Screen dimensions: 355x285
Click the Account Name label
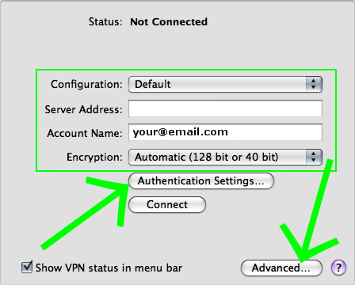85,133
